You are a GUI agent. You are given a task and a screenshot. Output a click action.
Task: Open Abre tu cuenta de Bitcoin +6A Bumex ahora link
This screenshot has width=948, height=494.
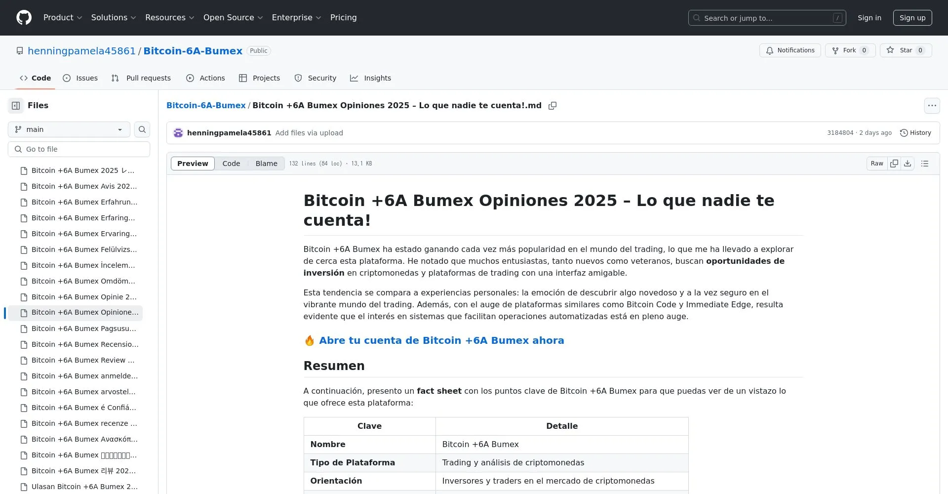point(441,341)
